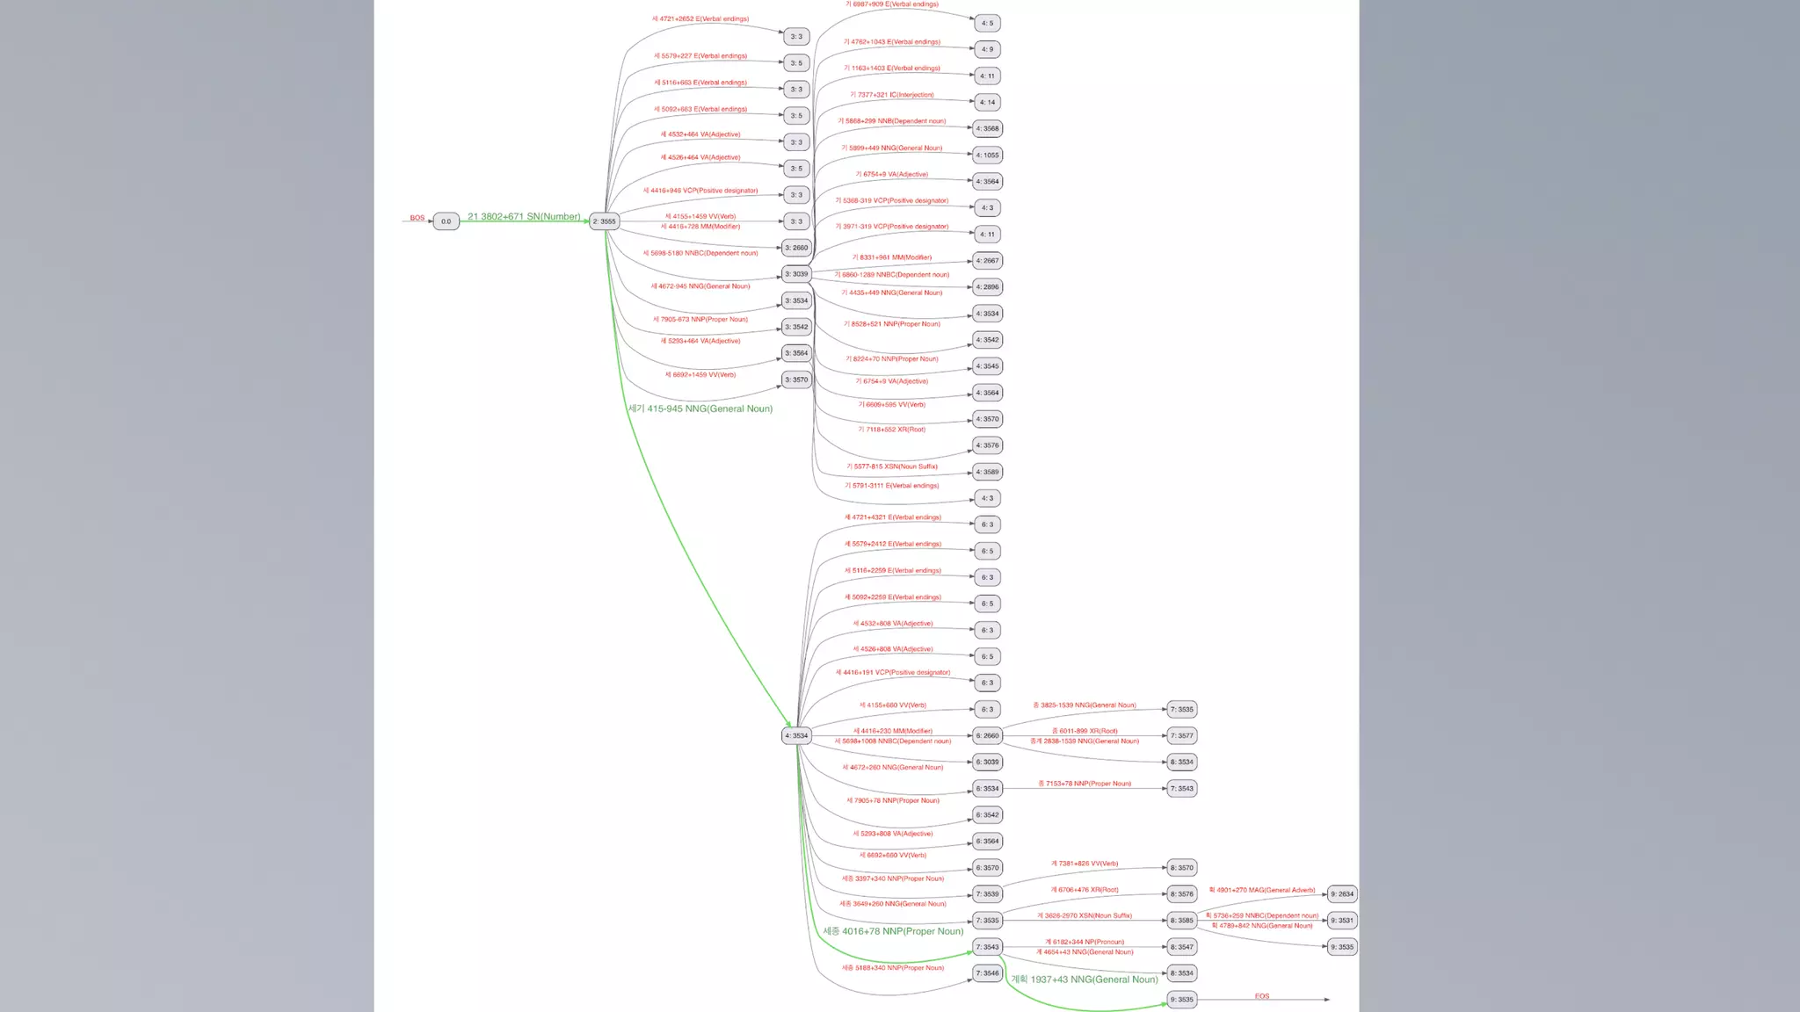Click the EOS label at graph end
Screen dimensions: 1800x1012
[x=1262, y=996]
